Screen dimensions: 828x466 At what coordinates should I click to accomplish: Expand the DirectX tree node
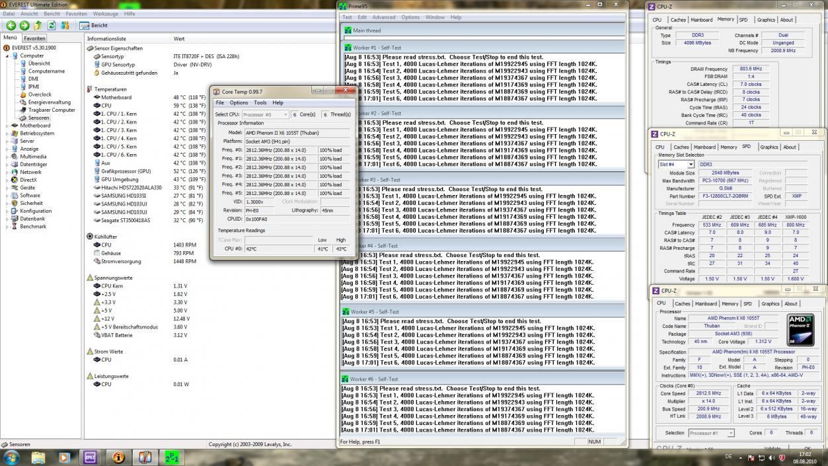(x=7, y=180)
